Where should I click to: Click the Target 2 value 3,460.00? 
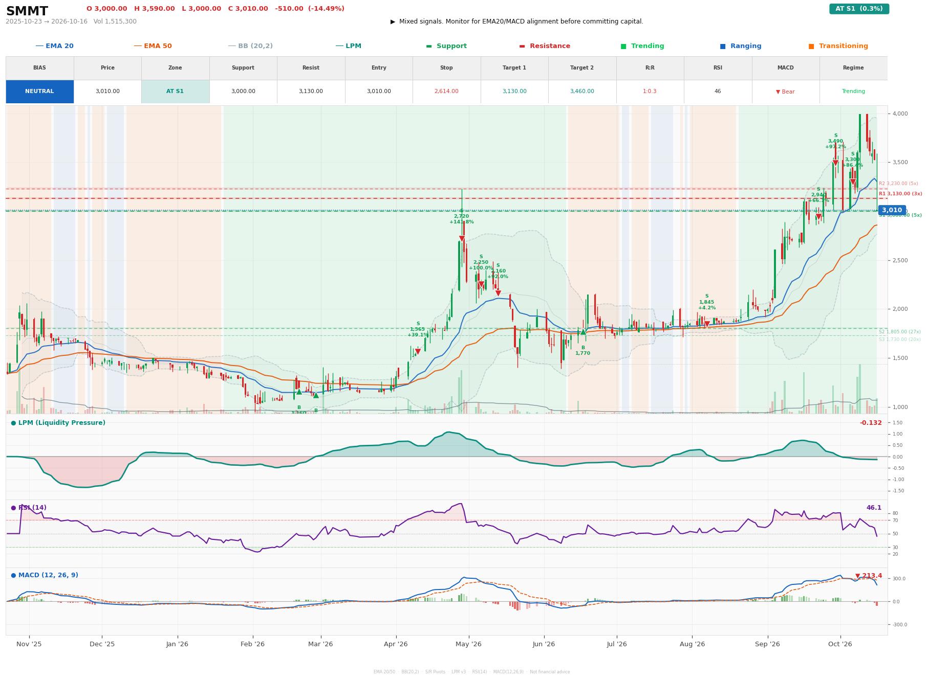pos(582,92)
